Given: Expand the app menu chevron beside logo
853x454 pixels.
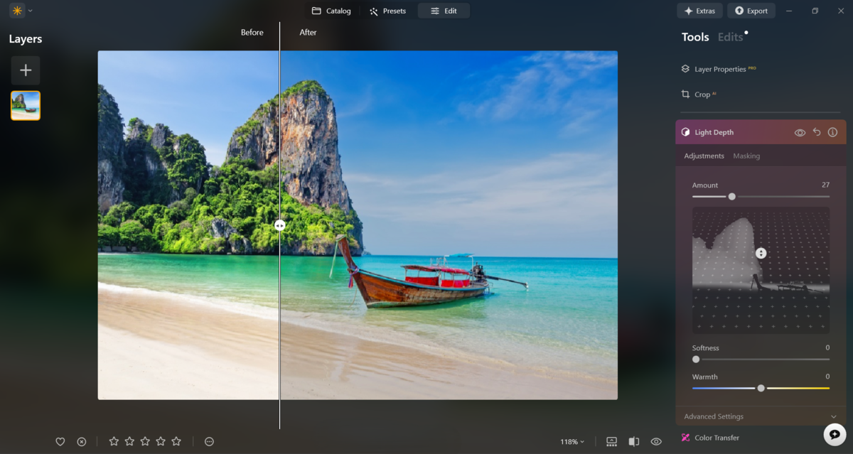Looking at the screenshot, I should tap(30, 11).
